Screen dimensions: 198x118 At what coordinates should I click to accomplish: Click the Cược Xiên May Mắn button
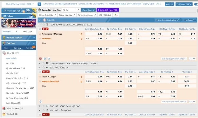click(108, 10)
